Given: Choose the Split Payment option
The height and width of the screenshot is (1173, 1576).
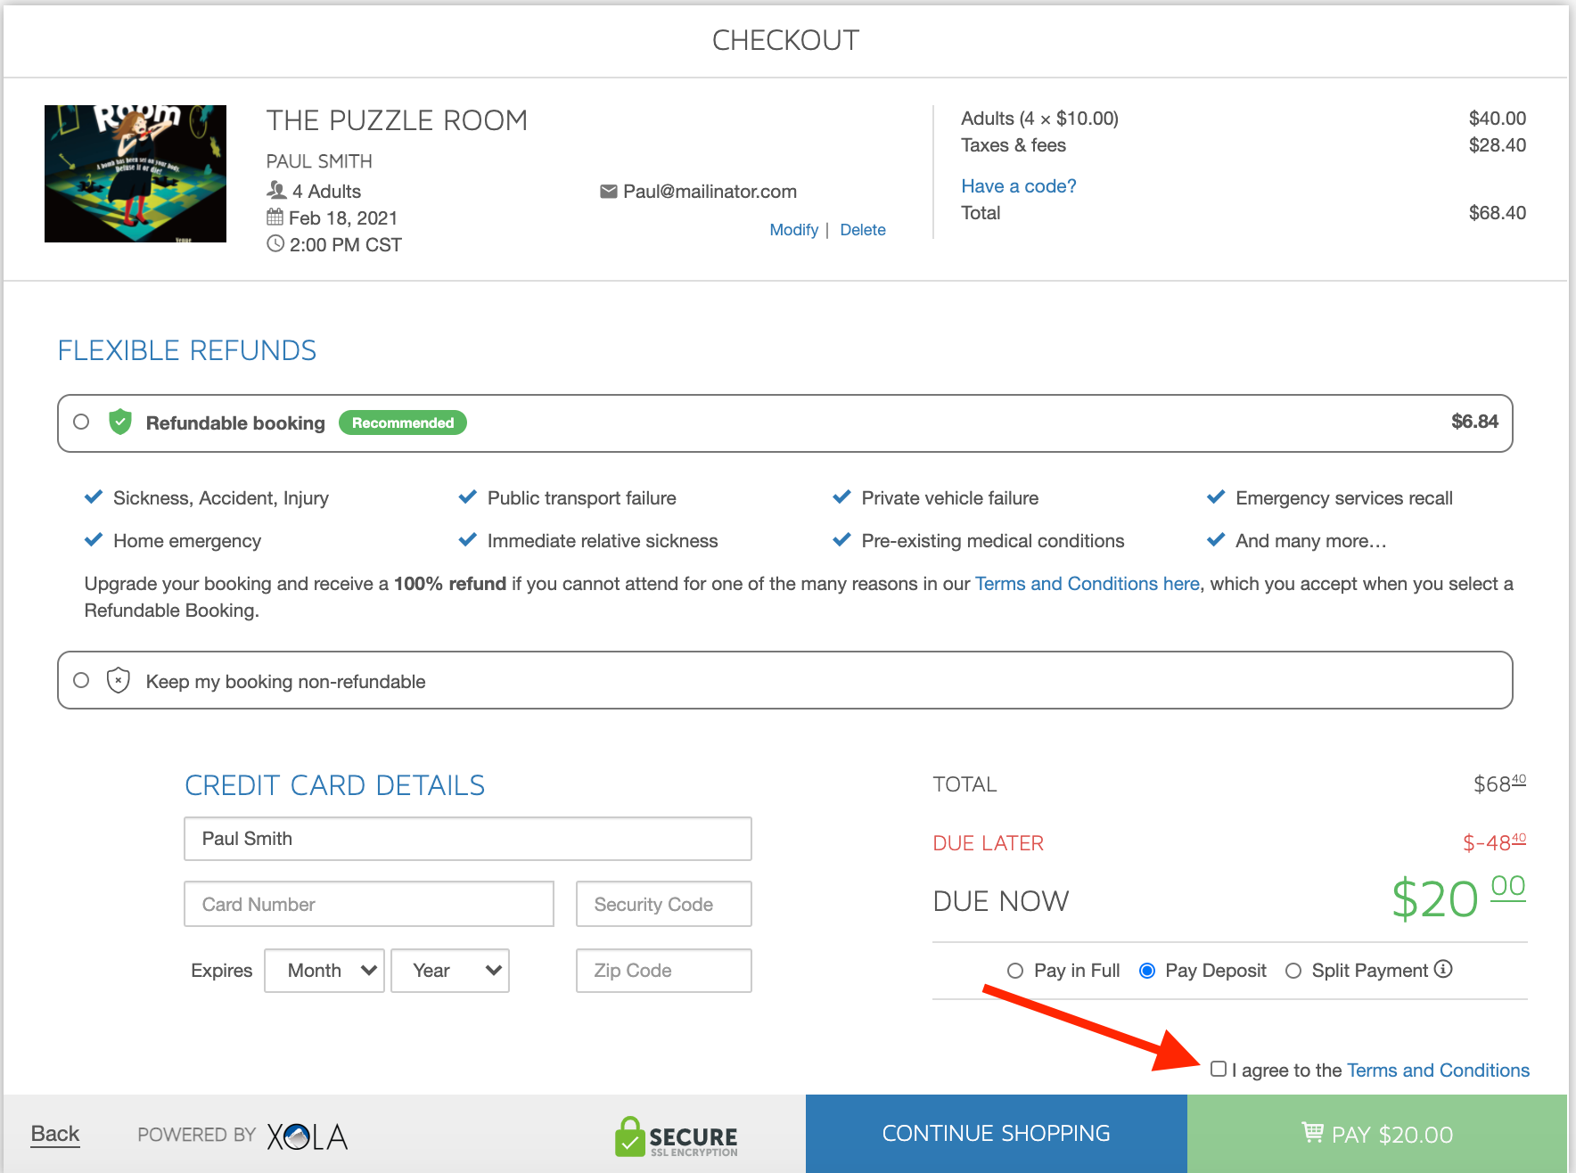Looking at the screenshot, I should 1293,971.
